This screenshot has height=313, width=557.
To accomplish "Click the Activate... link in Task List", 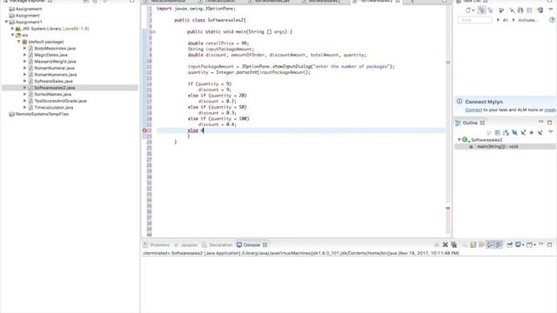I will point(528,20).
